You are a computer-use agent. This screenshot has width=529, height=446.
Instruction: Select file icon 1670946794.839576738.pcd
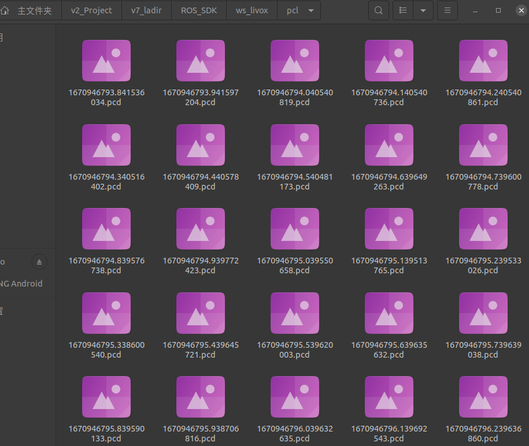tap(106, 229)
